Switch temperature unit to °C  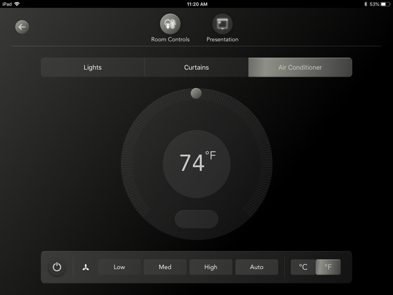303,267
